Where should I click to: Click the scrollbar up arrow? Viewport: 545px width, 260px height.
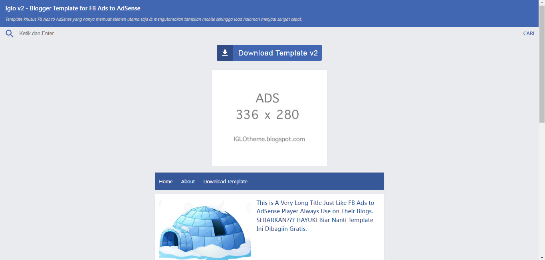(x=542, y=3)
